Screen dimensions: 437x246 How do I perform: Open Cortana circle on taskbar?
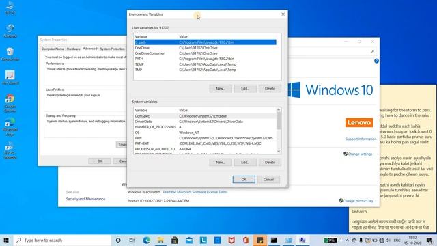click(118, 240)
